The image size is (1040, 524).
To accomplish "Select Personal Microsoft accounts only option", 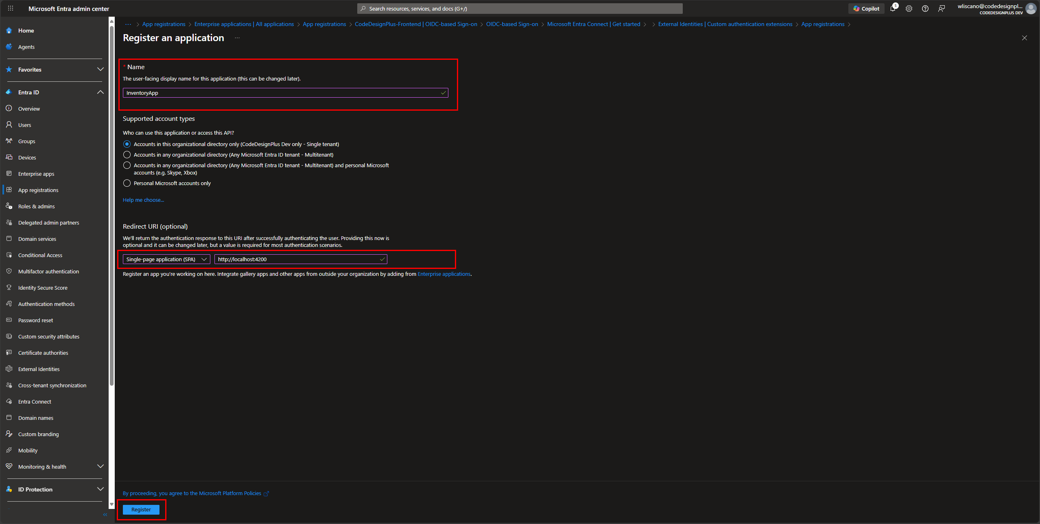I will tap(127, 183).
